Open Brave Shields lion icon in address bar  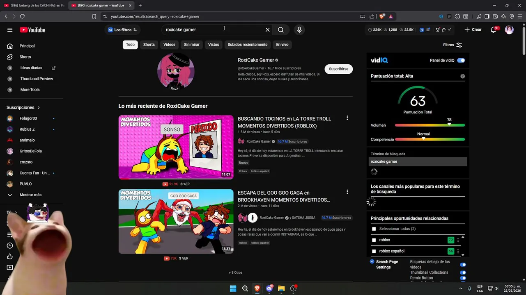tap(382, 16)
